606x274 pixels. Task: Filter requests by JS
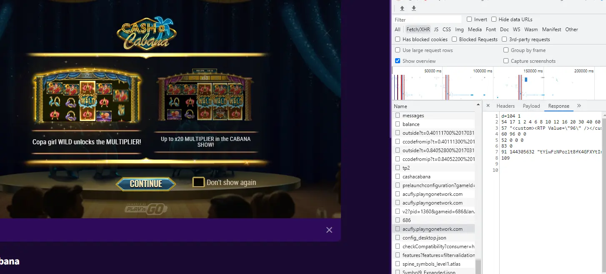(436, 30)
